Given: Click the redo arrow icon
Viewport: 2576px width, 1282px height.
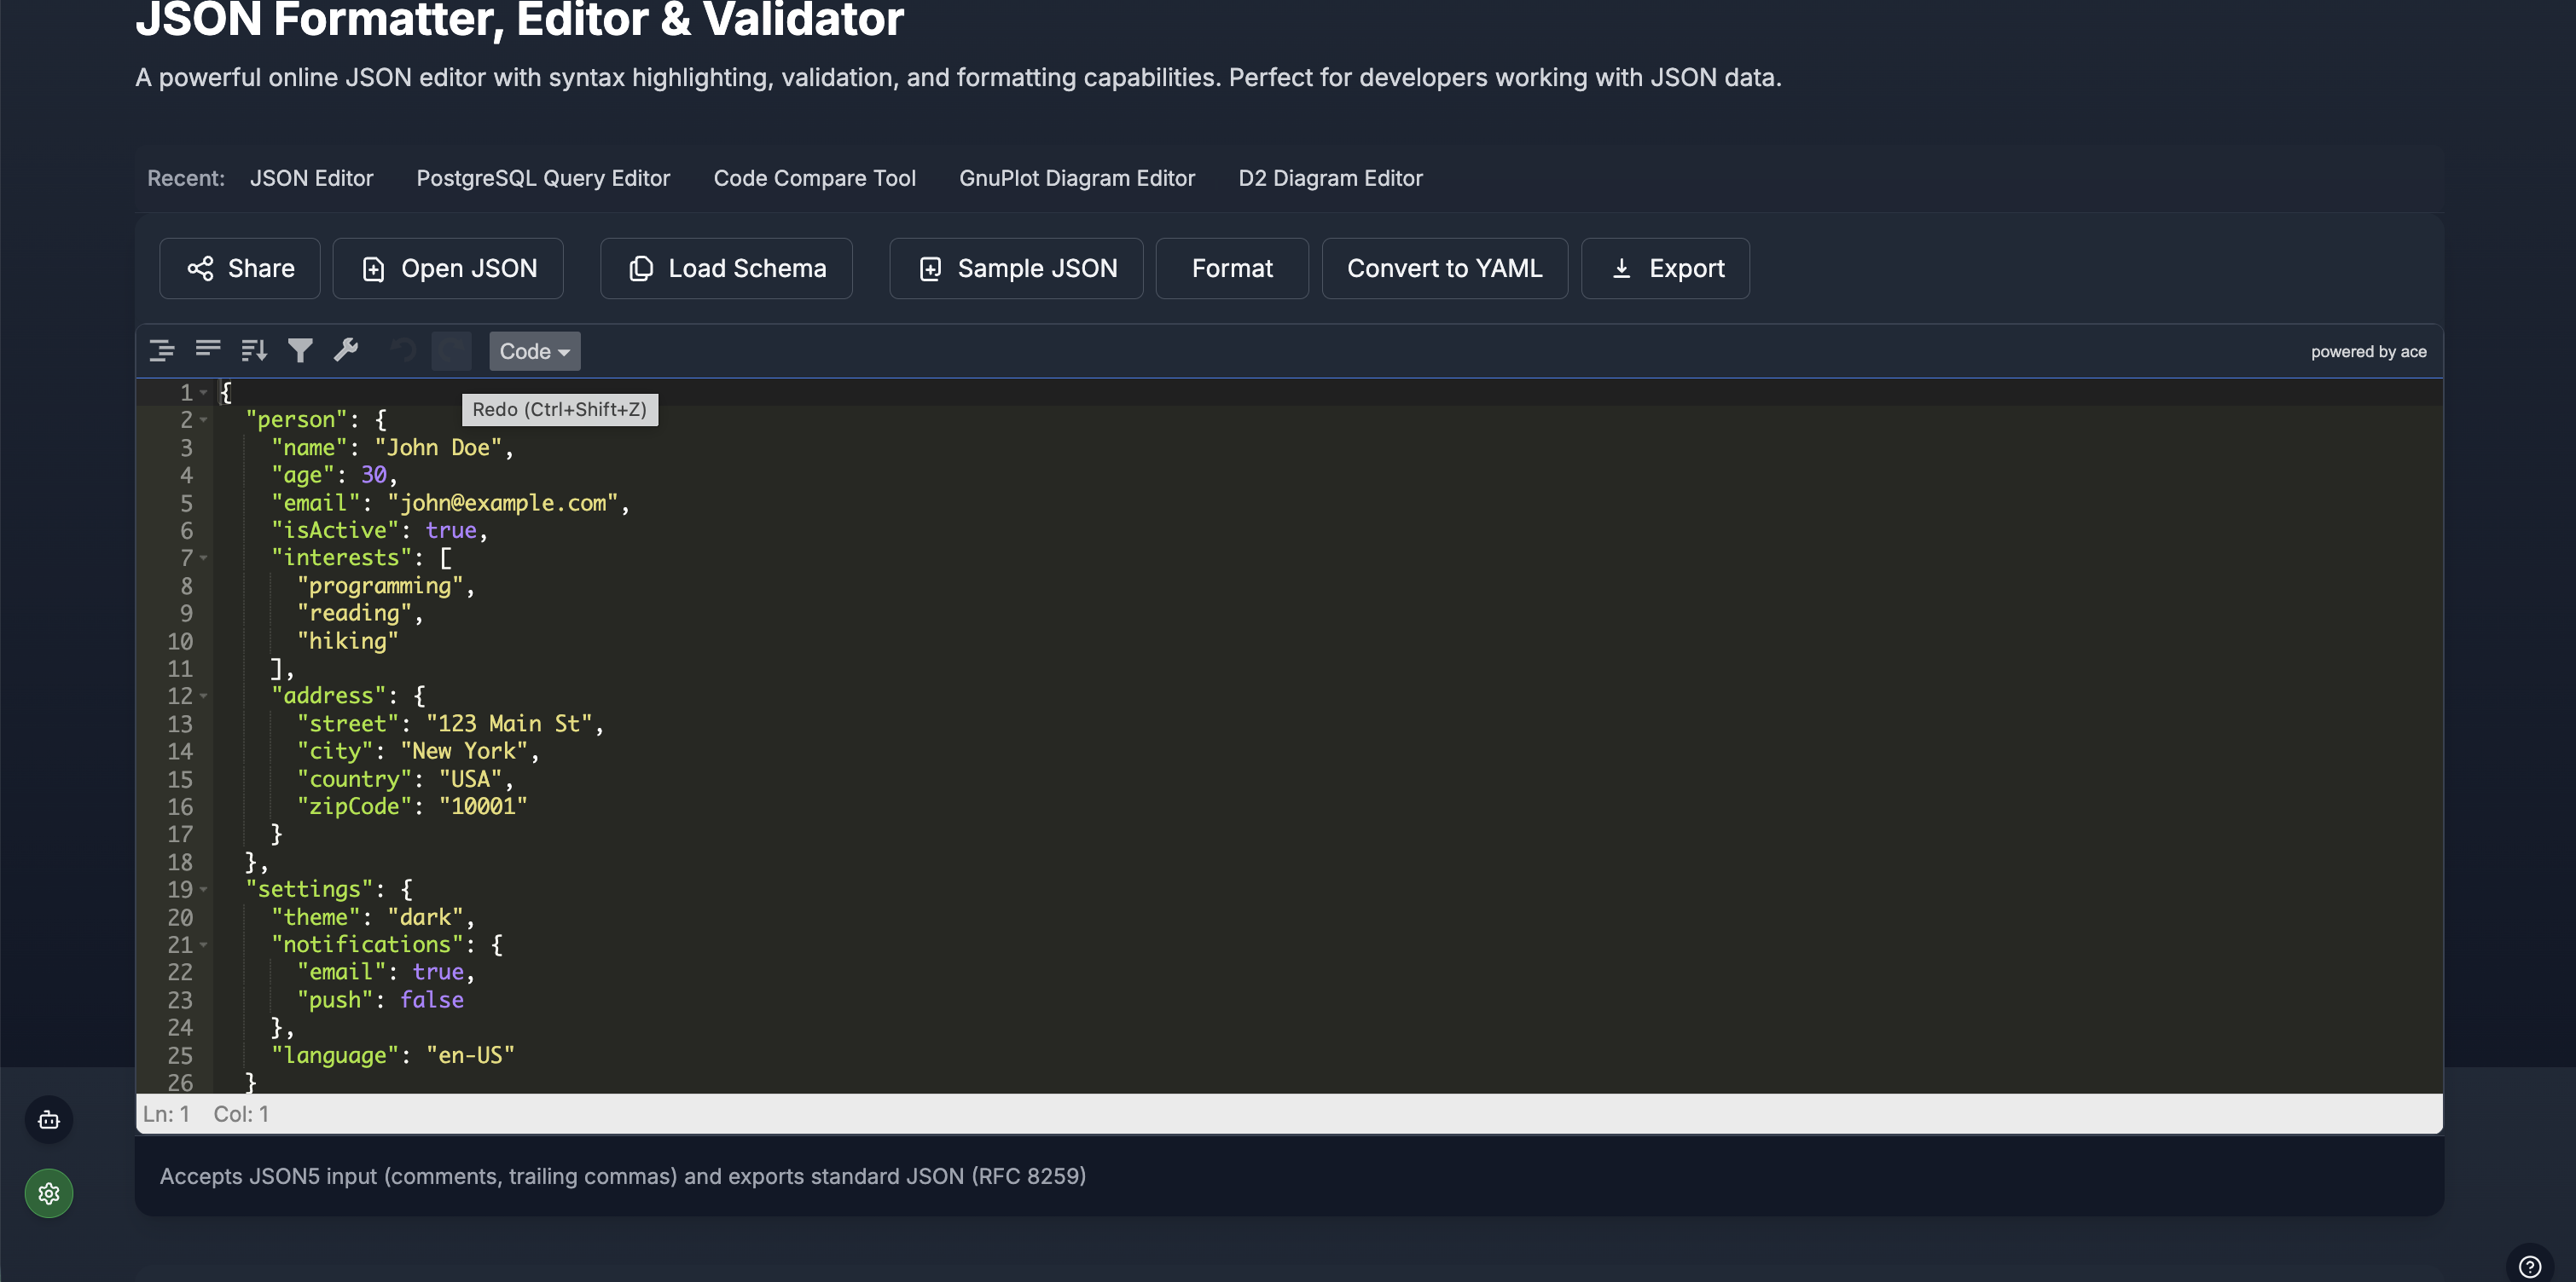Looking at the screenshot, I should click(x=451, y=349).
